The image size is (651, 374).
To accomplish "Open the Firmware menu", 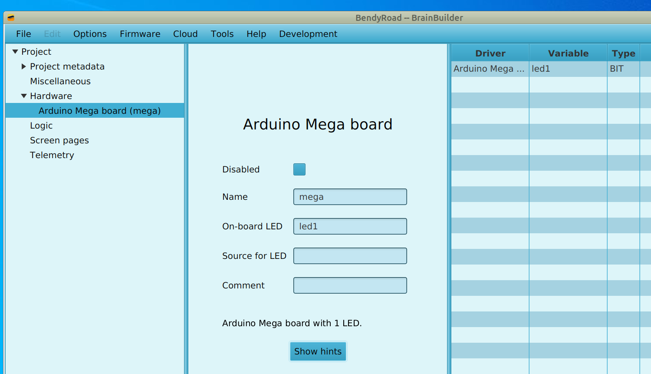I will point(140,34).
